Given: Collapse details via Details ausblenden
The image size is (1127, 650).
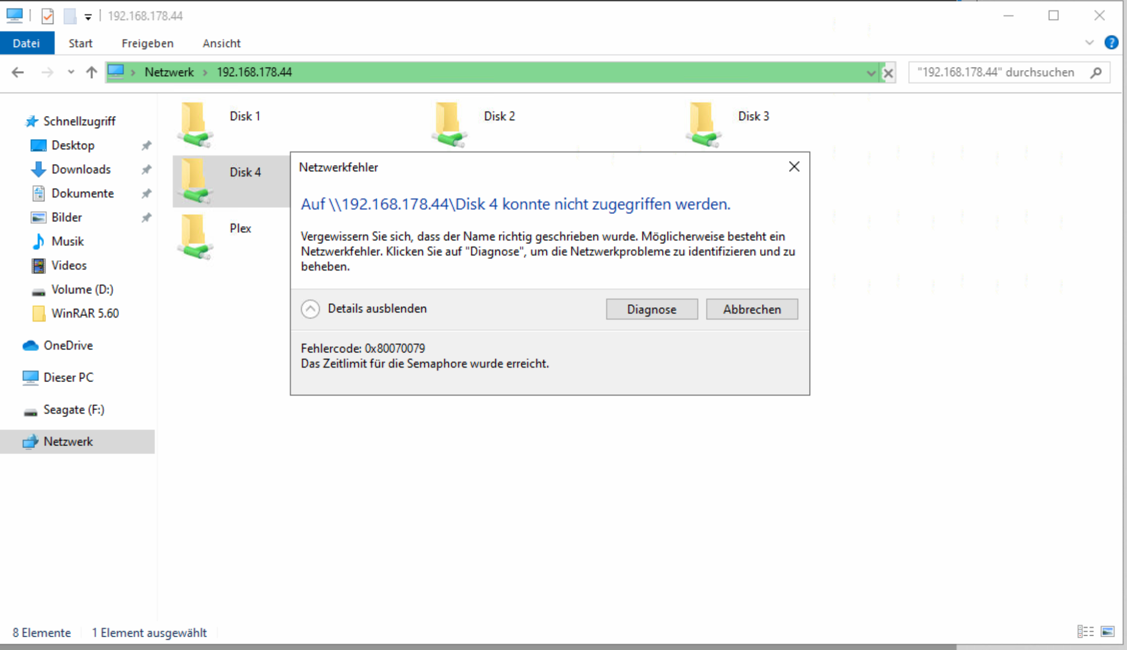Looking at the screenshot, I should click(x=364, y=309).
